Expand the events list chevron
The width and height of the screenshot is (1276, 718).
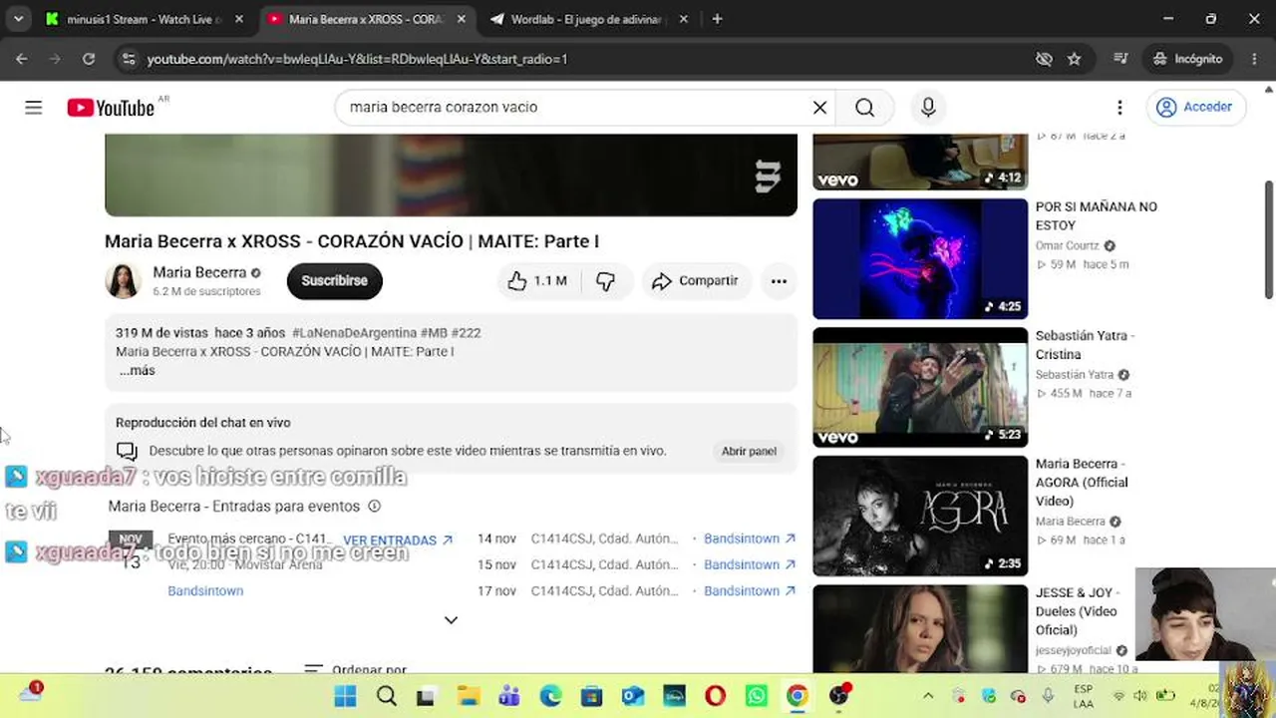[451, 620]
